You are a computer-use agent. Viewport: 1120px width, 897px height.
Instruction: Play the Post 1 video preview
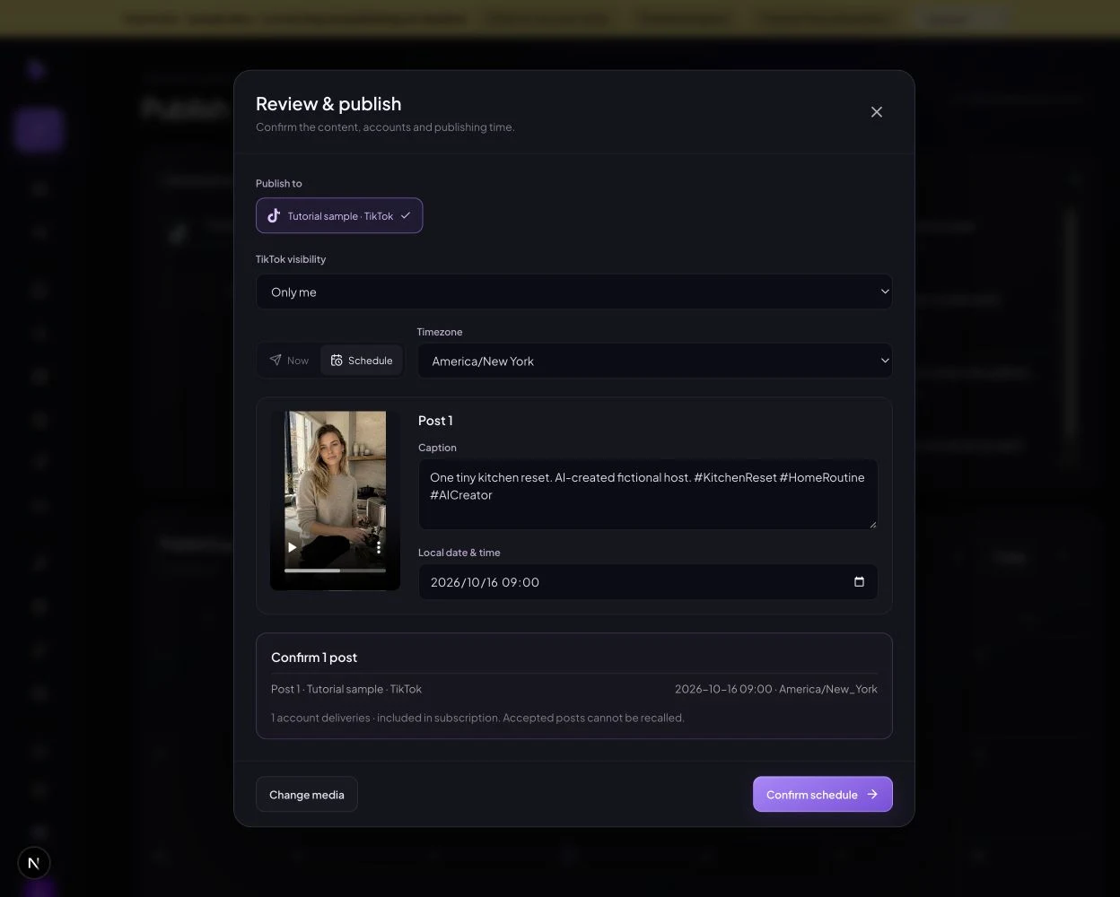click(293, 547)
